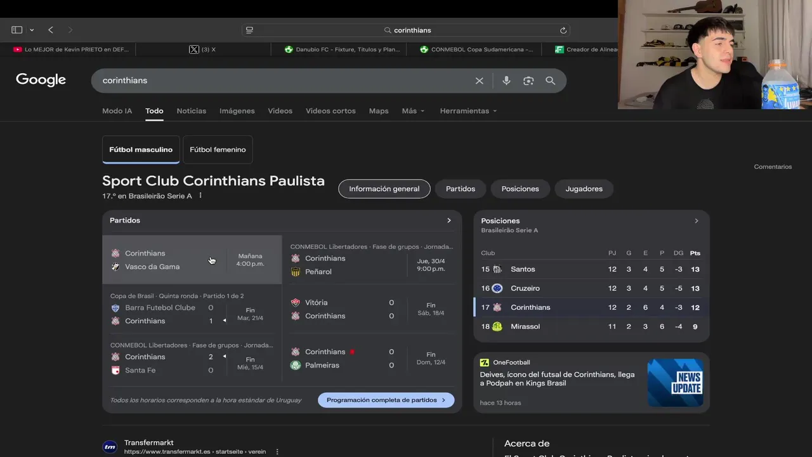
Task: Open Corinthians vs Vasco da Gama match
Action: click(x=192, y=260)
